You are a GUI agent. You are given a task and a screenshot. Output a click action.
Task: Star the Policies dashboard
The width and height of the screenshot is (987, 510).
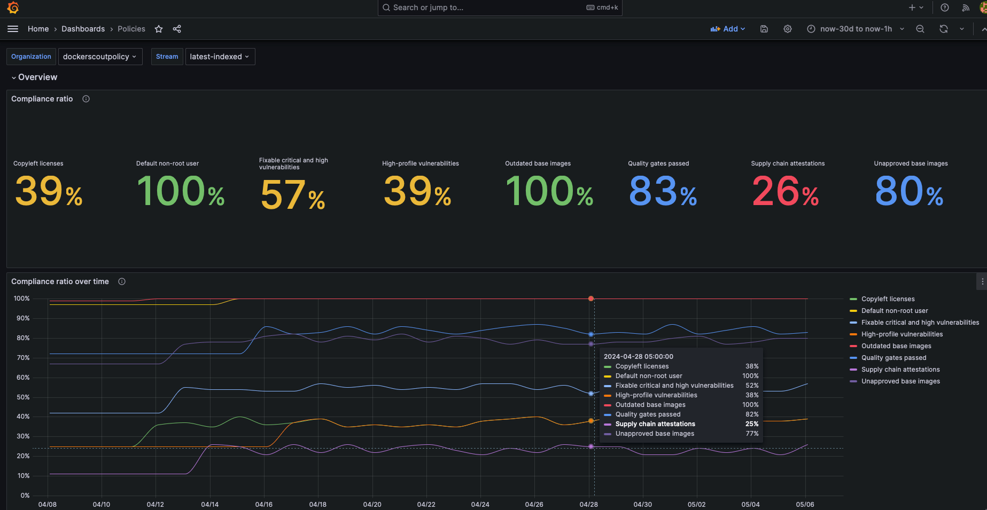[x=159, y=29]
